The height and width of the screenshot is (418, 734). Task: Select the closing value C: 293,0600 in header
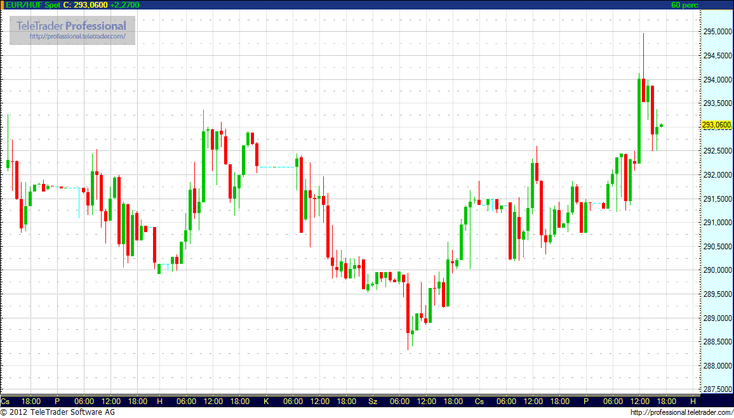pyautogui.click(x=85, y=4)
